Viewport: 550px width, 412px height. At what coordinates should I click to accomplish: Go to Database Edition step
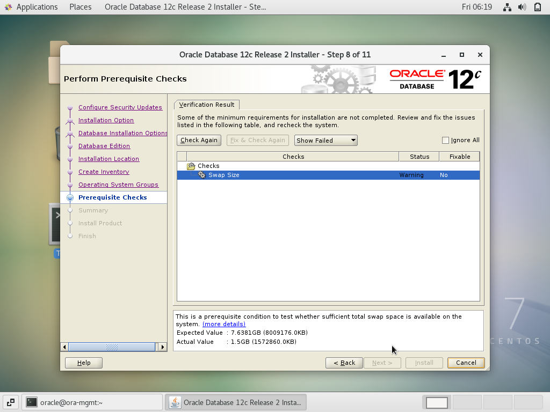click(x=104, y=146)
